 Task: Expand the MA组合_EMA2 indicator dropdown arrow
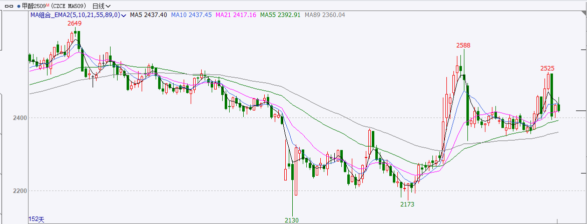pyautogui.click(x=124, y=15)
